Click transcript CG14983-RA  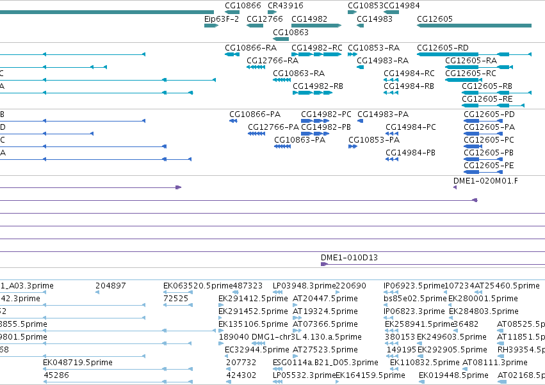382,61
